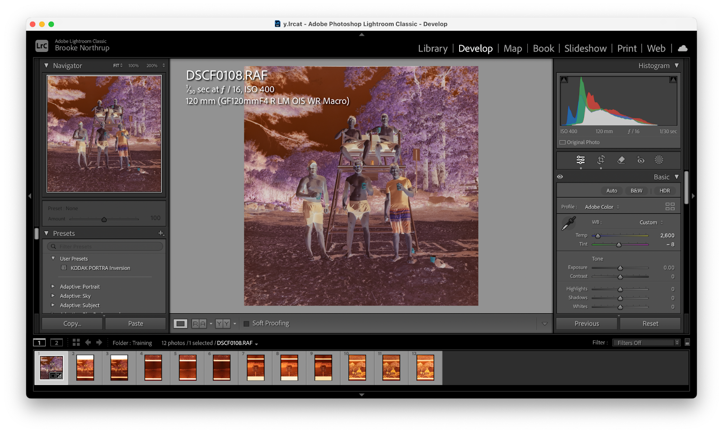Set navigator zoom to 200%
This screenshot has width=723, height=433.
coord(152,66)
